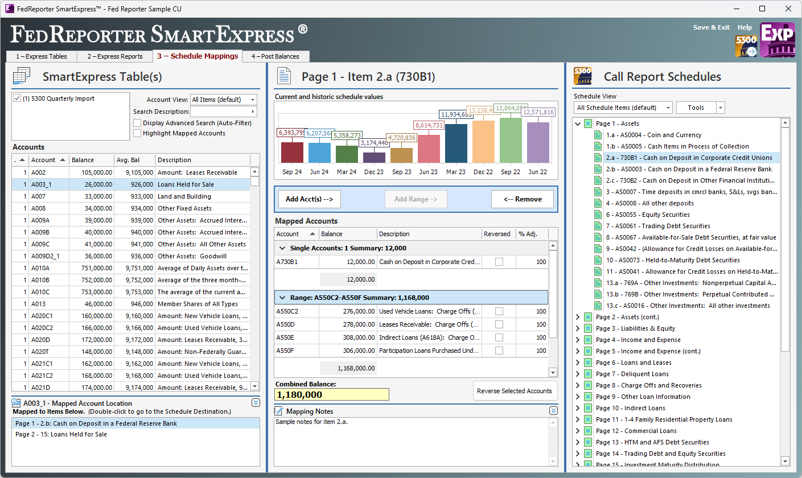Click the hash icon for Page 8 - Charge Offs
The height and width of the screenshot is (478, 802).
tap(589, 385)
